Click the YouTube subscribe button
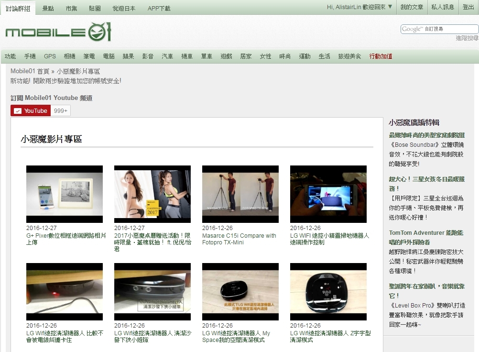This screenshot has height=352, width=479. (x=30, y=110)
